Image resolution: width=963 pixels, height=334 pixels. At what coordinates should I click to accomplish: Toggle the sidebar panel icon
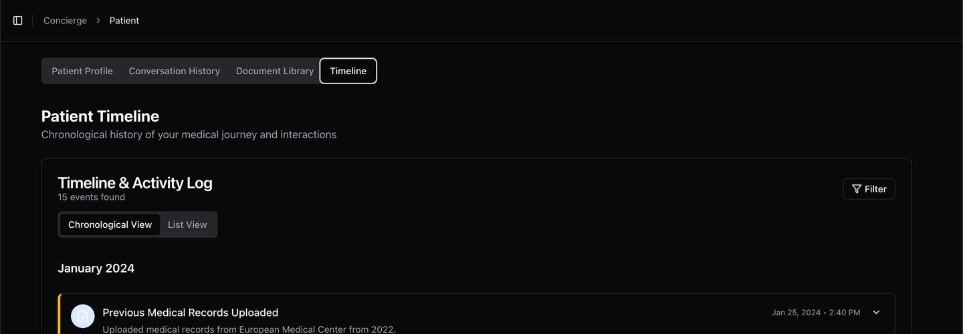(18, 21)
